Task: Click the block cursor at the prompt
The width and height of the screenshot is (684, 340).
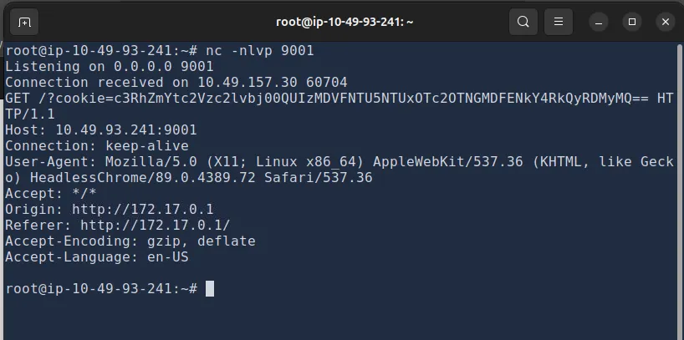Action: [x=210, y=288]
